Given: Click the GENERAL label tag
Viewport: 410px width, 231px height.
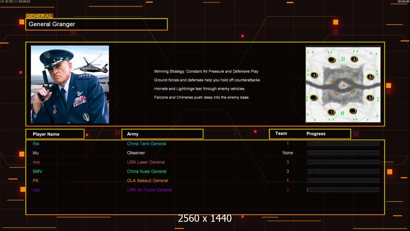Looking at the screenshot, I should [x=40, y=16].
